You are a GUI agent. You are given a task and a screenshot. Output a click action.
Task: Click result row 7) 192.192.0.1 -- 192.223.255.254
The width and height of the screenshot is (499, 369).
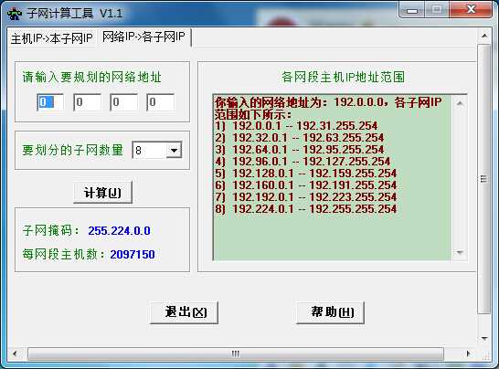click(x=306, y=197)
